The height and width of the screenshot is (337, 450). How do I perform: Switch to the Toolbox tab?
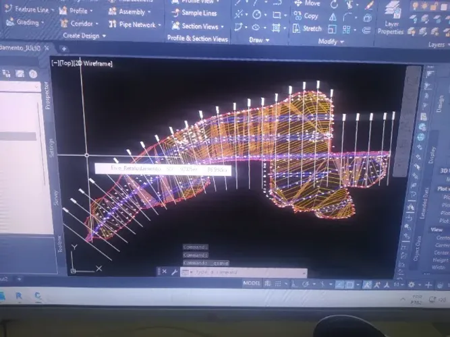tap(59, 244)
